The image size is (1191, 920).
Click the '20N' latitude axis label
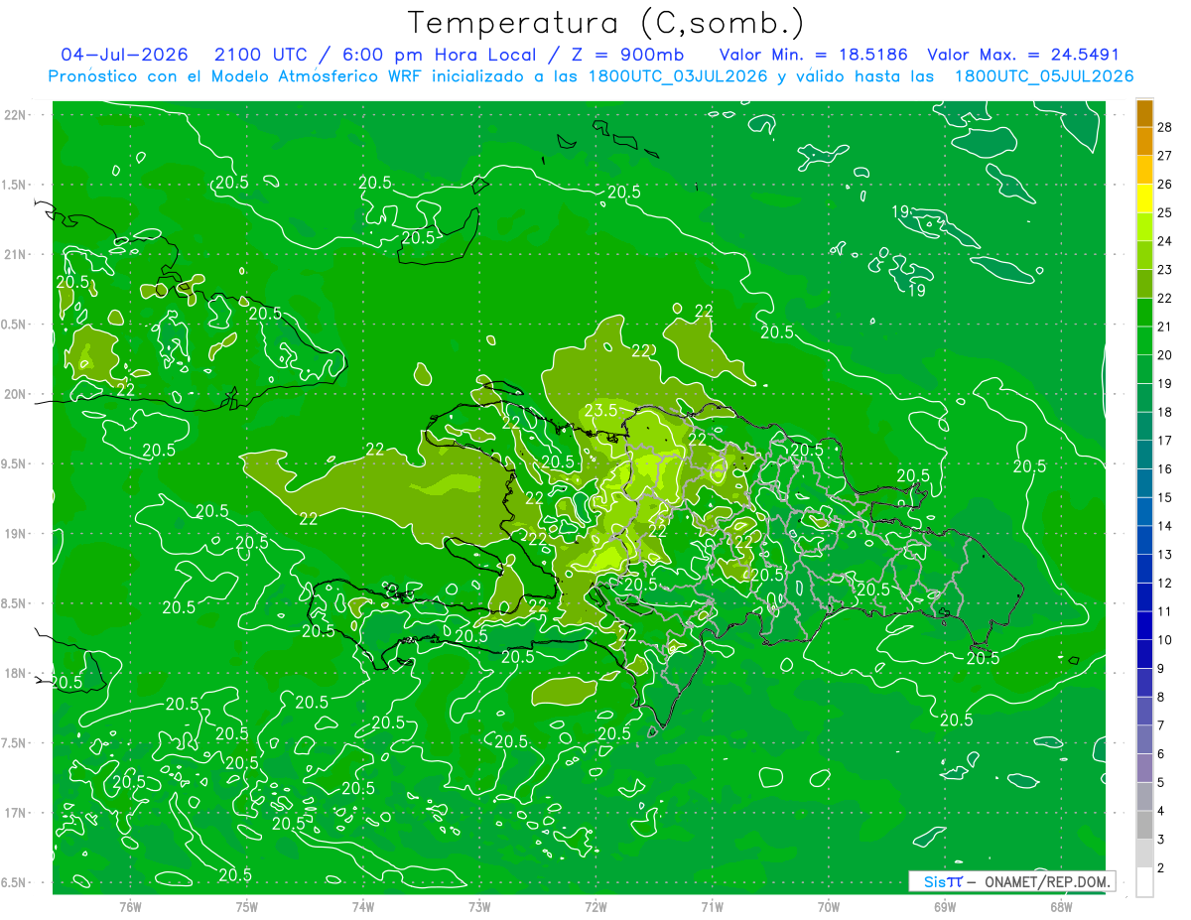[x=17, y=394]
